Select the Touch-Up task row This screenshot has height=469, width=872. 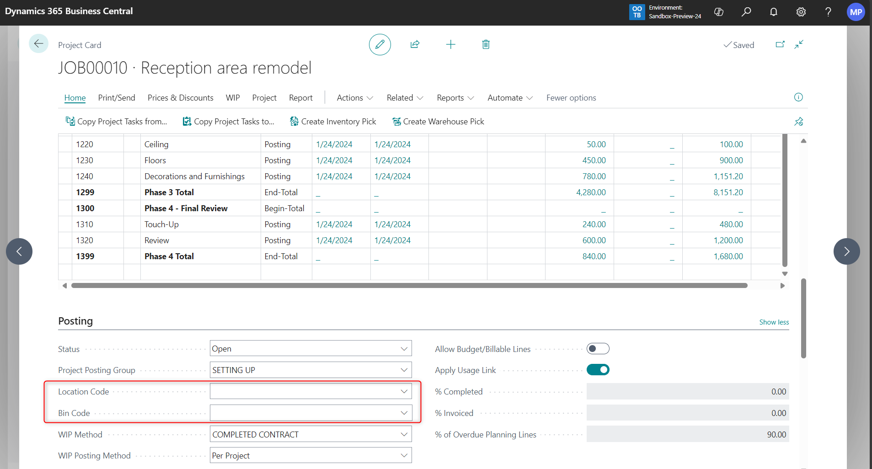tap(419, 224)
